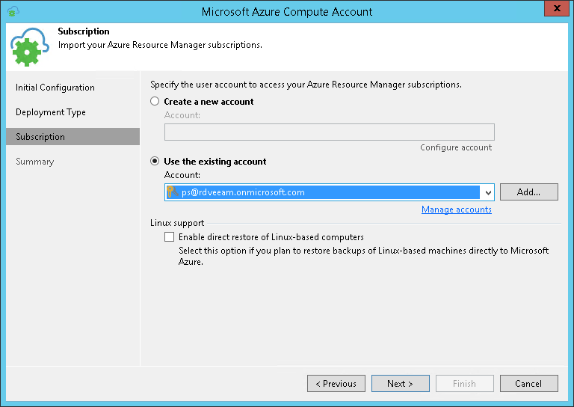Click the new account text field
This screenshot has width=574, height=407.
point(329,132)
